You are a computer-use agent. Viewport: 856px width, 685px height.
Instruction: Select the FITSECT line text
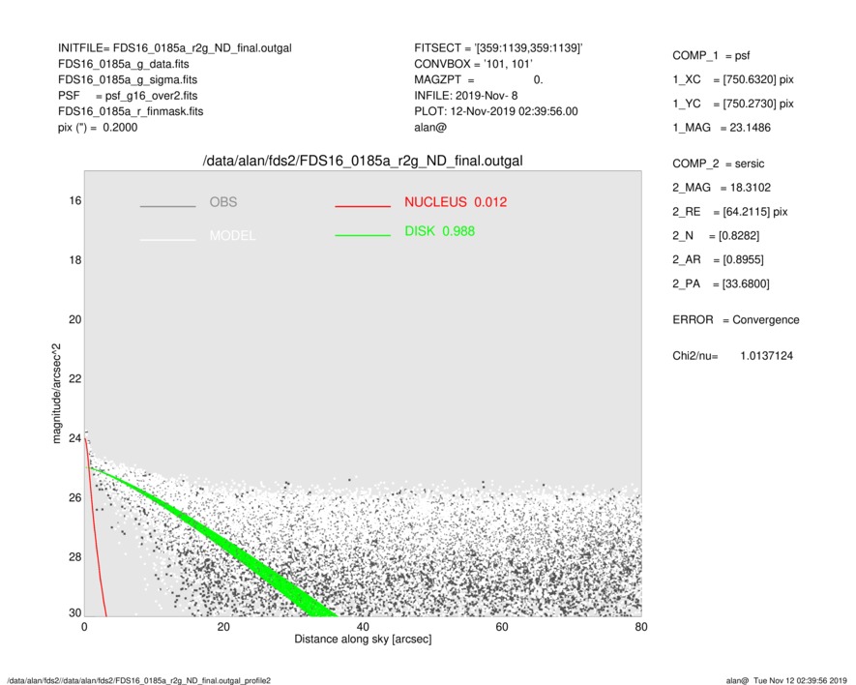pyautogui.click(x=498, y=48)
